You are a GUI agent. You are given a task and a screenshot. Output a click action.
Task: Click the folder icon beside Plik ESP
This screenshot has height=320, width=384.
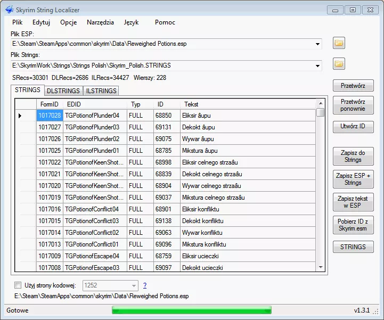[x=339, y=43]
